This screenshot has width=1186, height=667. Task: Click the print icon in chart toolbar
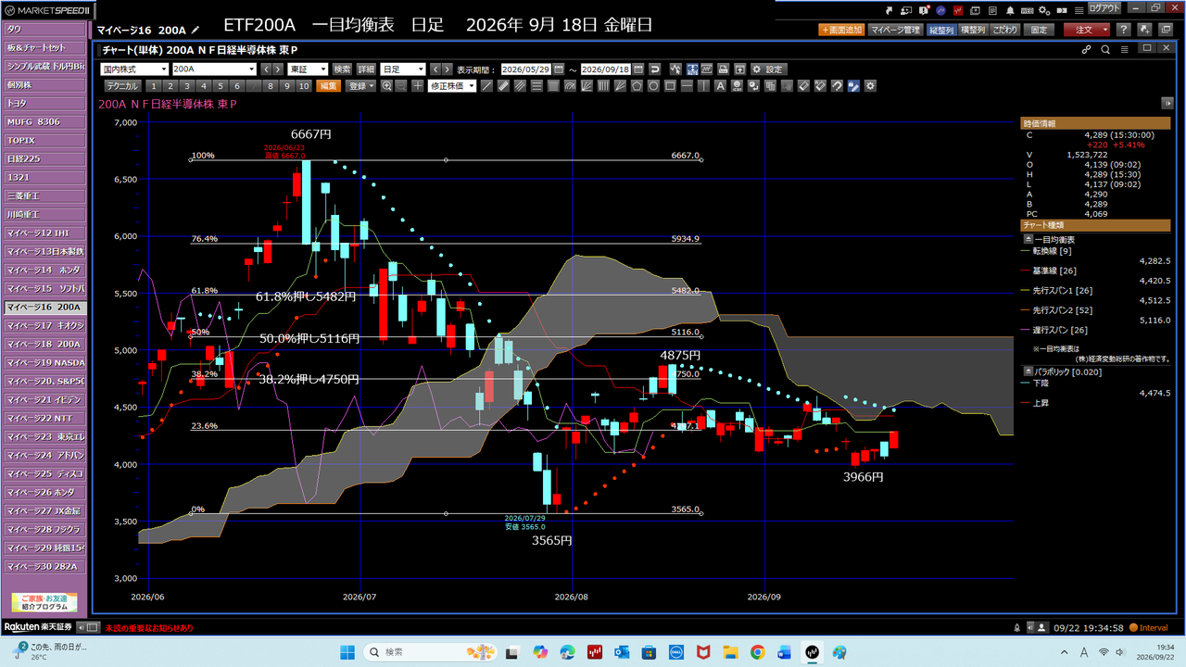[x=723, y=69]
